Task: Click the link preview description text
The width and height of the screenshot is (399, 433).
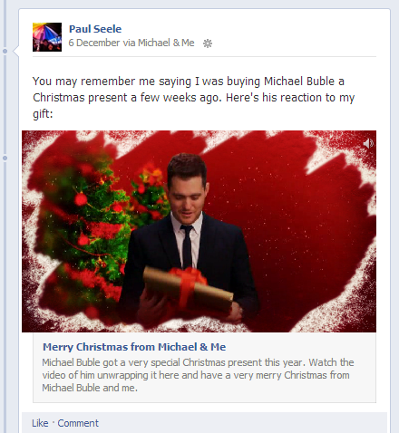Action: (198, 375)
